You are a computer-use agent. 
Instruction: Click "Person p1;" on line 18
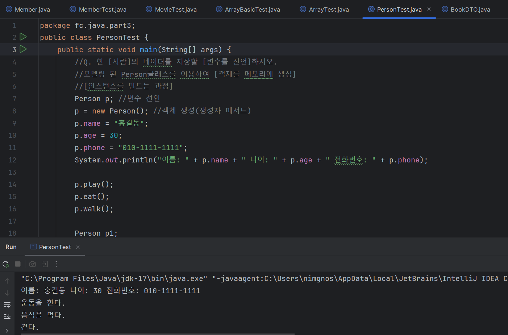click(96, 233)
